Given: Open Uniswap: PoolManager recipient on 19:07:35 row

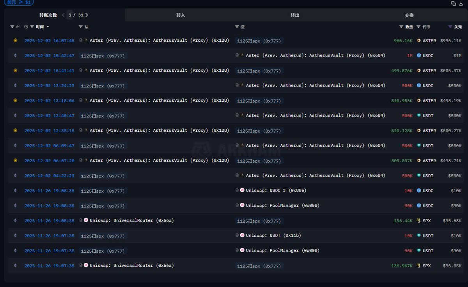Looking at the screenshot, I should (283, 250).
